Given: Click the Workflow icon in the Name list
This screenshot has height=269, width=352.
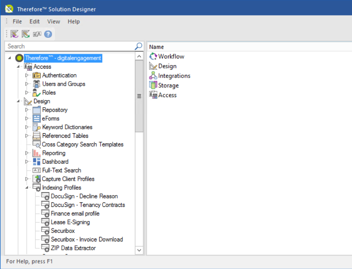Looking at the screenshot, I should click(153, 56).
